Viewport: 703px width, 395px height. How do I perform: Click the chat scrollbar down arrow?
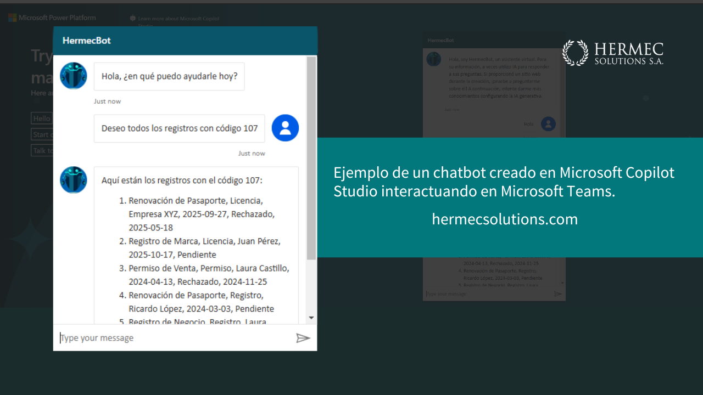pos(311,318)
